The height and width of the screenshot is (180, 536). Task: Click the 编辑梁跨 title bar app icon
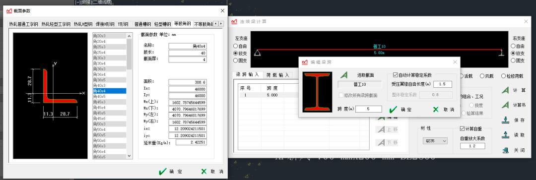[305, 62]
